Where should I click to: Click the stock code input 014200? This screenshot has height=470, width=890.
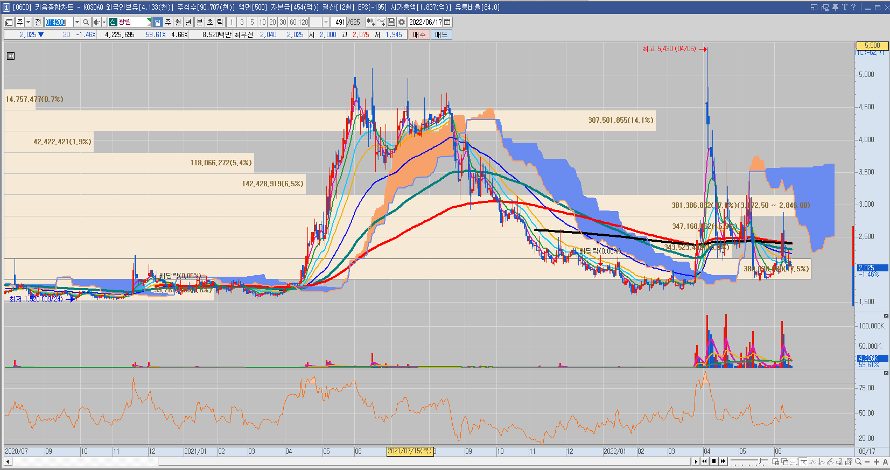click(59, 22)
